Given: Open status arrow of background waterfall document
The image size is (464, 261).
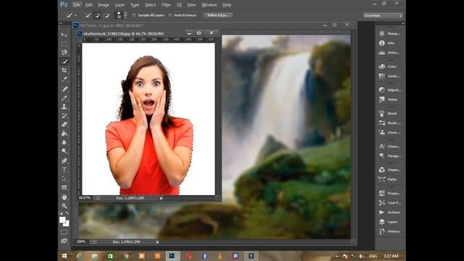Looking at the screenshot, I should pyautogui.click(x=157, y=242).
